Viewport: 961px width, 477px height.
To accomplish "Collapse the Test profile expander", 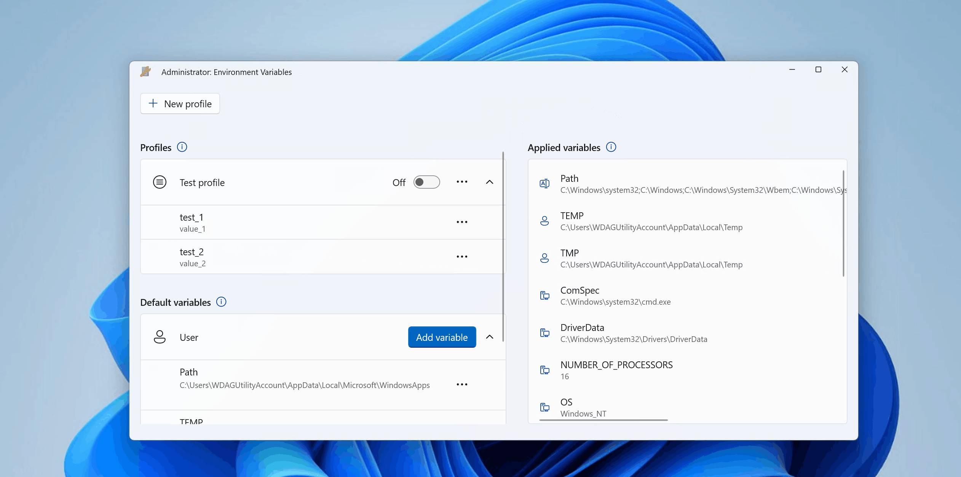I will (x=490, y=182).
